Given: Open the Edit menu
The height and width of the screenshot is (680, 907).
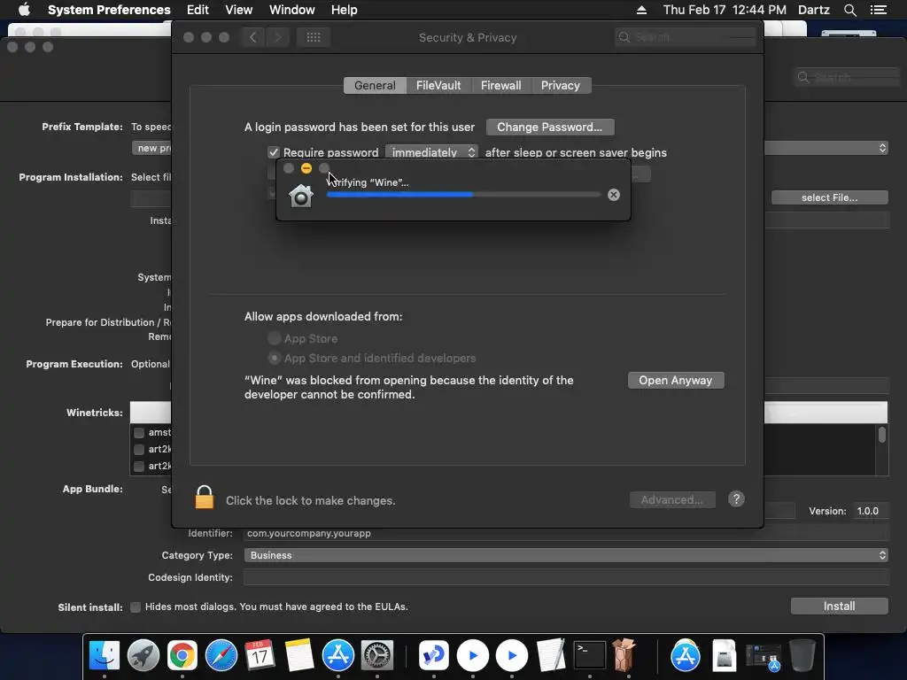Looking at the screenshot, I should (x=198, y=10).
